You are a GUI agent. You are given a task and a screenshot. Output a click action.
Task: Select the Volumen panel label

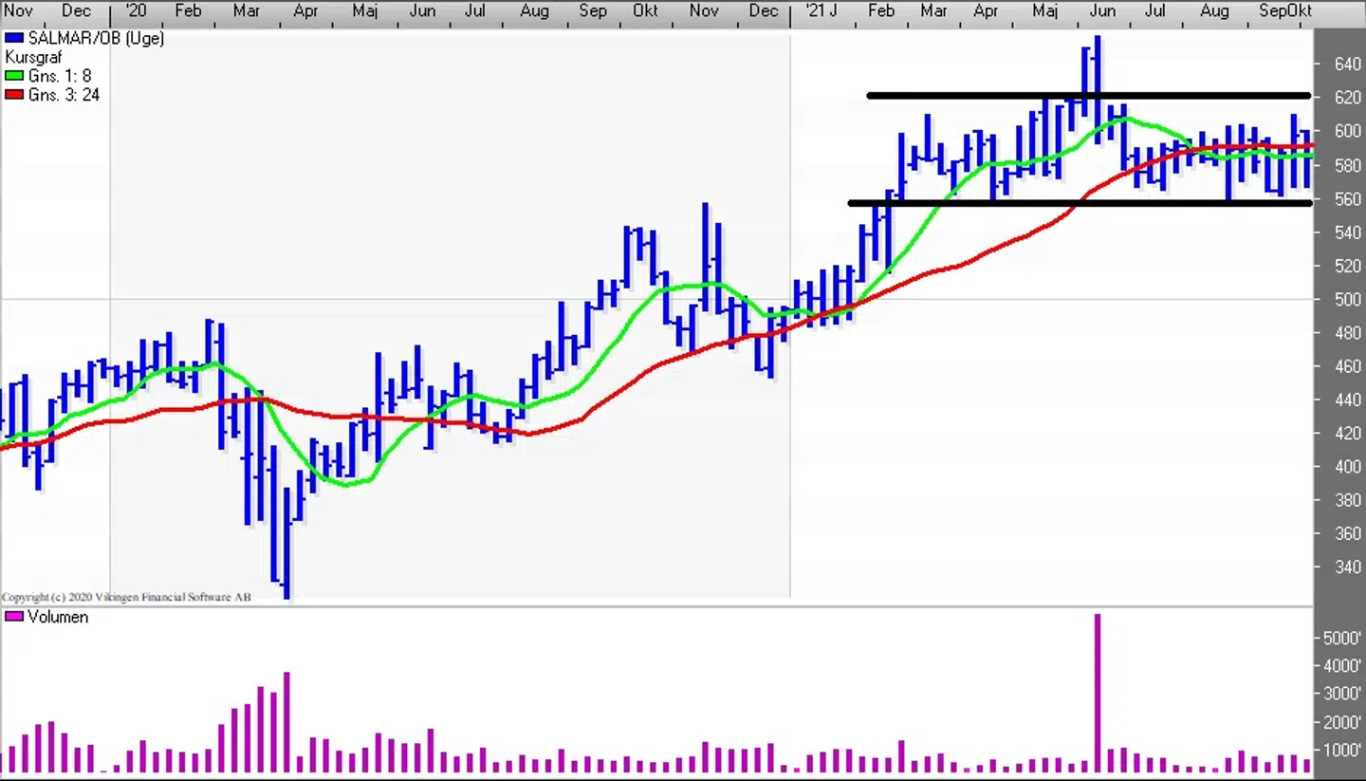click(58, 617)
